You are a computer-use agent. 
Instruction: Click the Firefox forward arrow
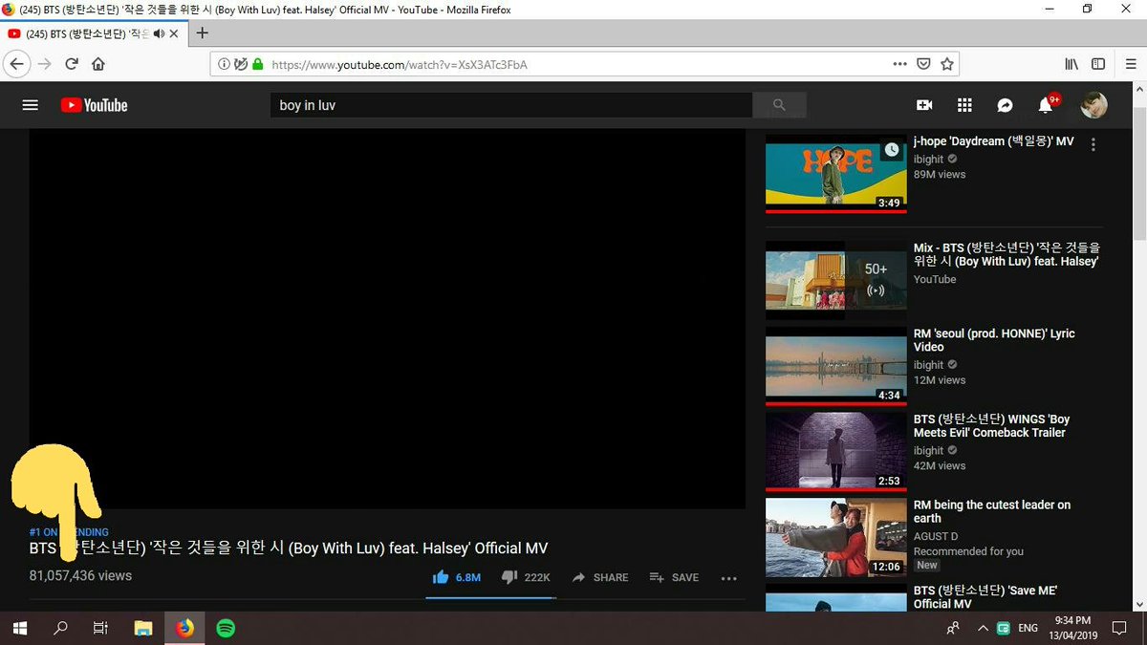coord(44,64)
